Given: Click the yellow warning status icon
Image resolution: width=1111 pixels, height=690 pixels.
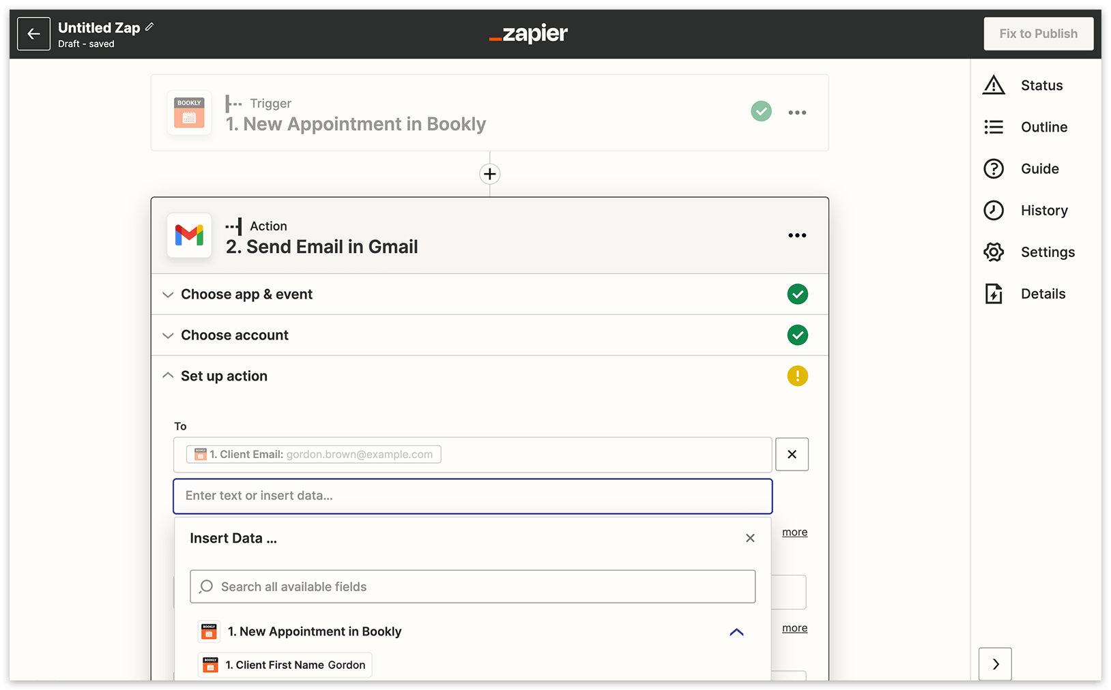Looking at the screenshot, I should tap(797, 376).
